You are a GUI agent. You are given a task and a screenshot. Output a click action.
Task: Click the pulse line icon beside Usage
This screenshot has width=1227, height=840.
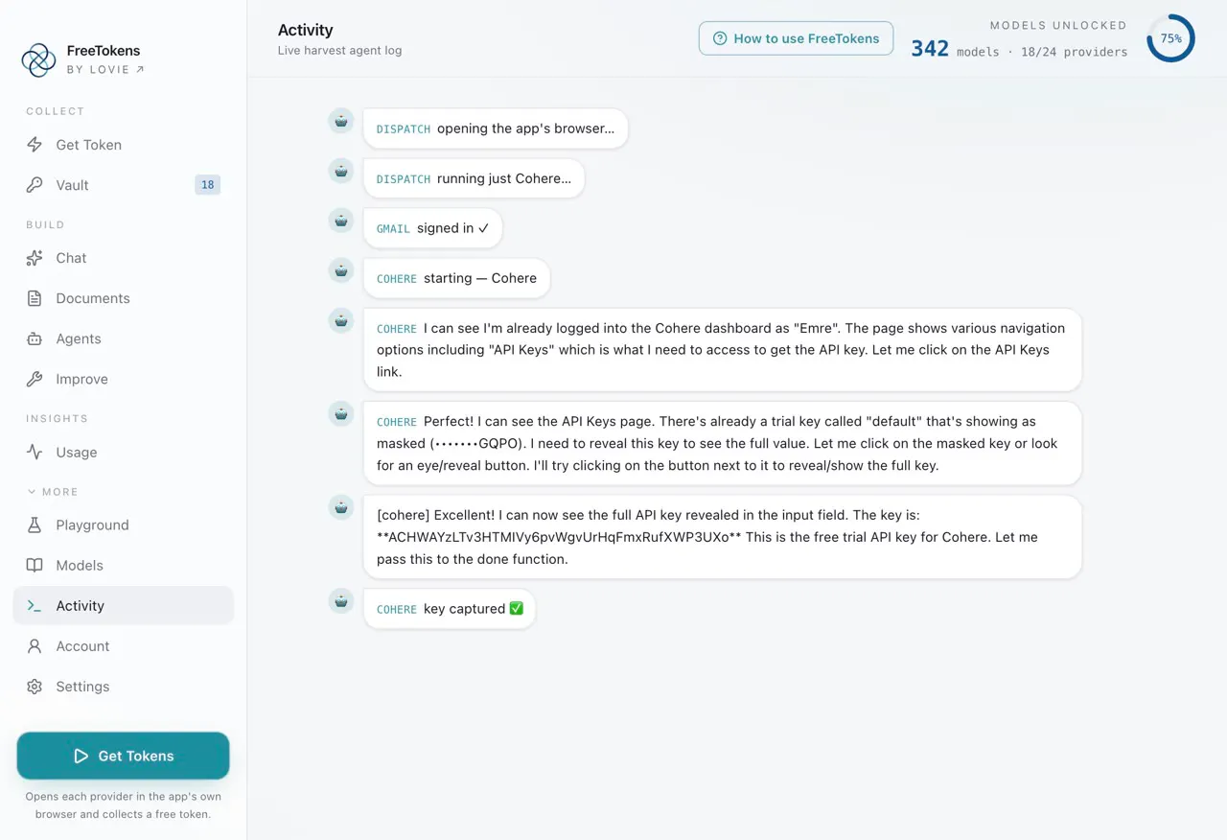35,452
